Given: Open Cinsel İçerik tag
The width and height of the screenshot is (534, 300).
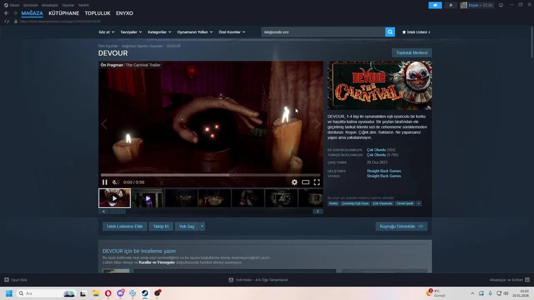Looking at the screenshot, I should tap(405, 203).
